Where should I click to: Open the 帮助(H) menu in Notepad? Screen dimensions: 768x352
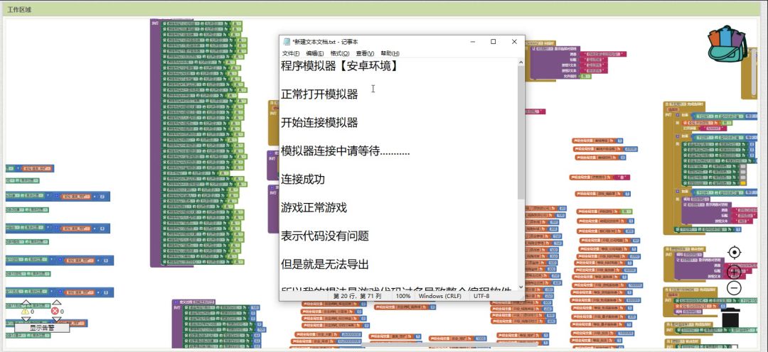390,53
